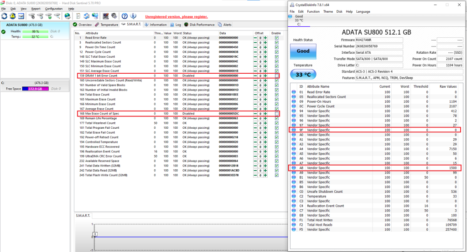This screenshot has height=252, width=467.
Task: Click the blue info bubble toolbar icon
Action: (x=133, y=16)
